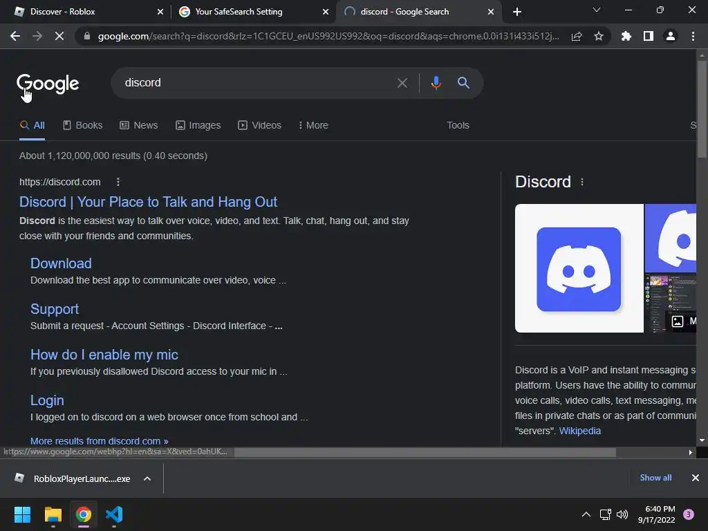The width and height of the screenshot is (708, 531).
Task: Open Visual Studio Code from taskbar
Action: (x=114, y=514)
